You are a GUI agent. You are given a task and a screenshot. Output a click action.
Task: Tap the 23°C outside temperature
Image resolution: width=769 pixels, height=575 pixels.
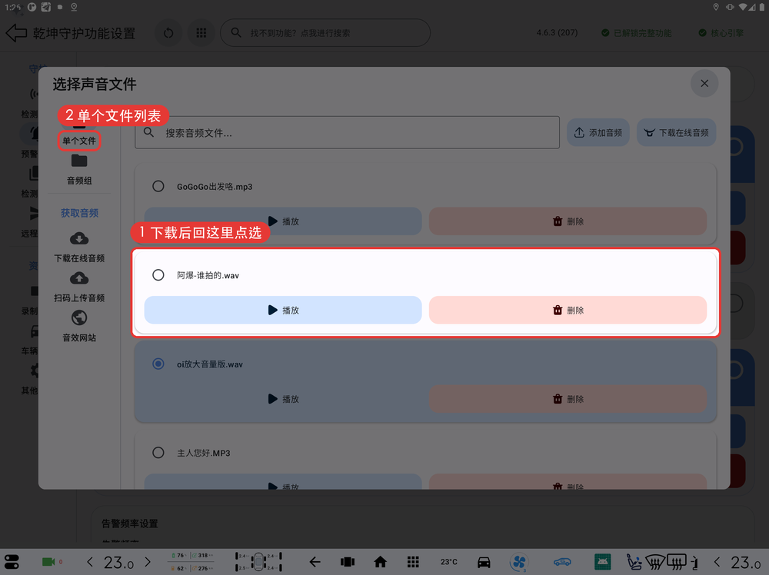(449, 562)
